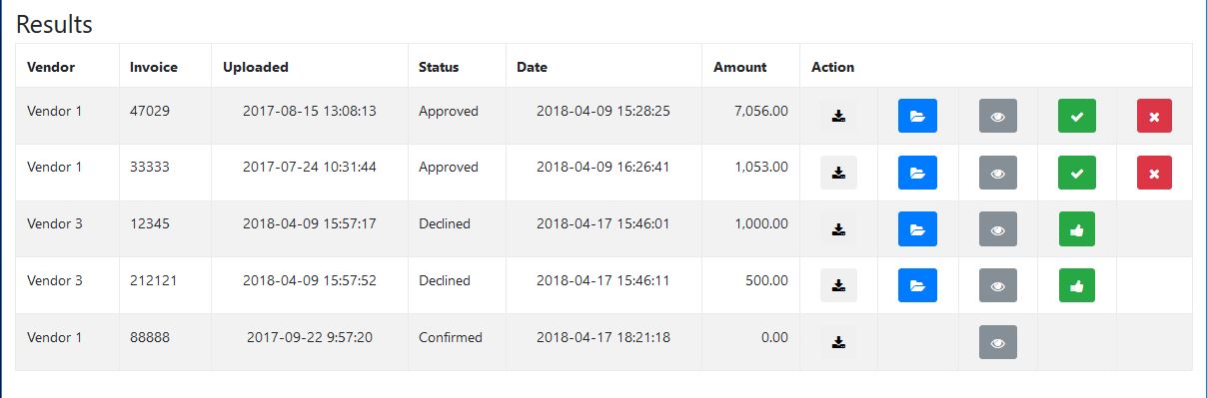
Task: Reject invoice 47029 with red X
Action: (x=1154, y=116)
